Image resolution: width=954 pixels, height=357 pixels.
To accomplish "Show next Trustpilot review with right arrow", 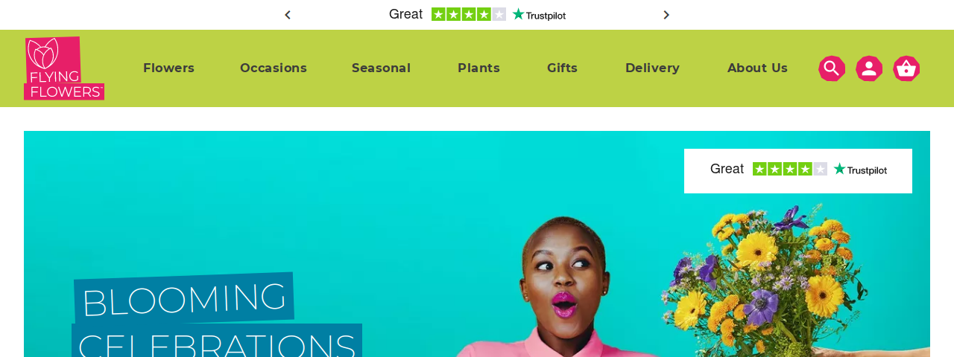I will [666, 15].
